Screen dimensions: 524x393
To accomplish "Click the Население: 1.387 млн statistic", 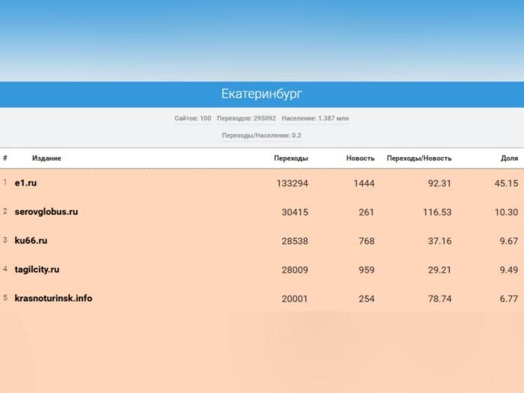I will [x=315, y=118].
